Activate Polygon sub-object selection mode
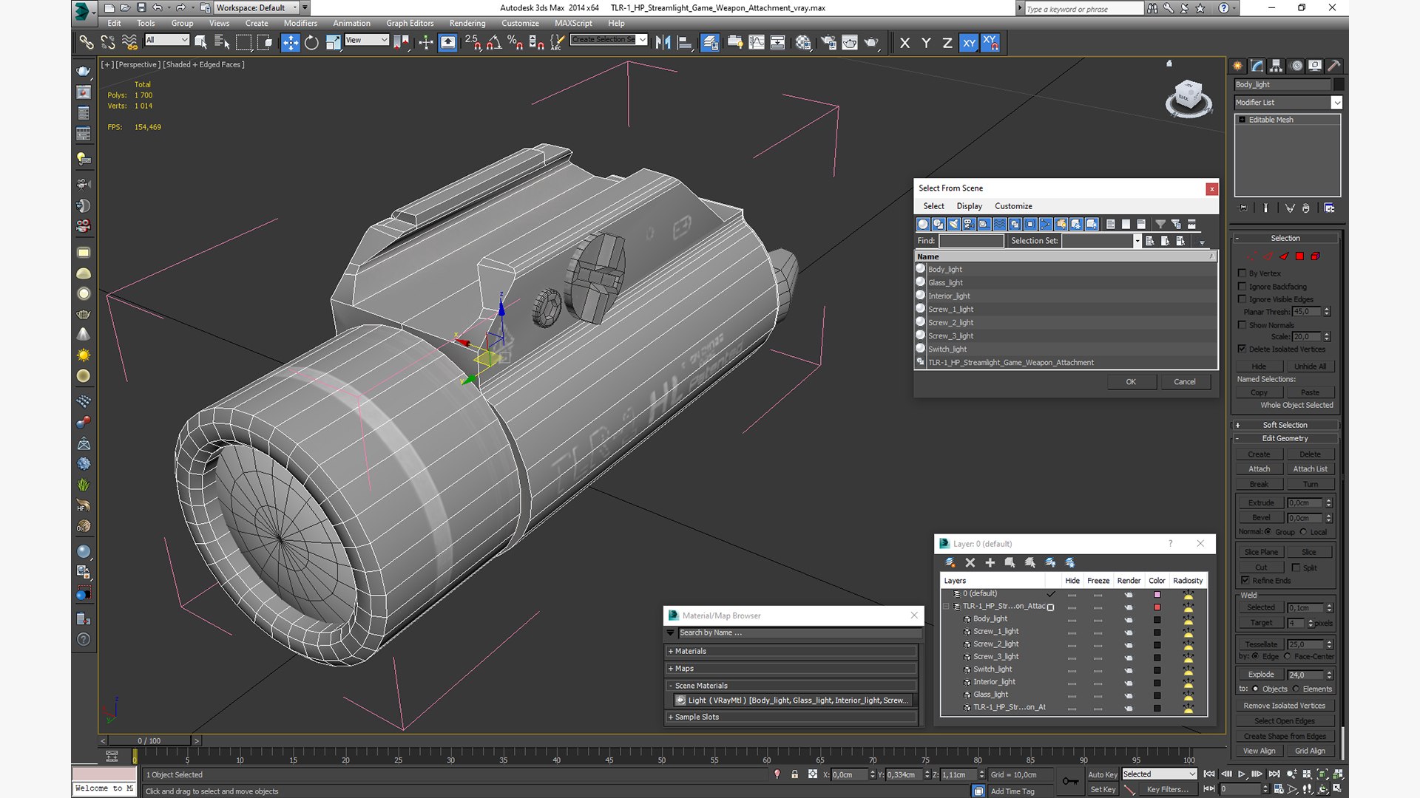Image resolution: width=1420 pixels, height=798 pixels. point(1299,256)
